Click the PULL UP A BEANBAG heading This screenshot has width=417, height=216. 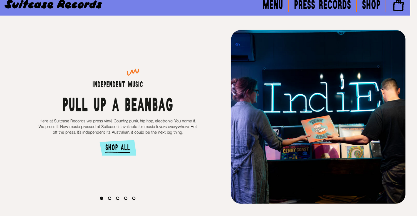pyautogui.click(x=118, y=105)
